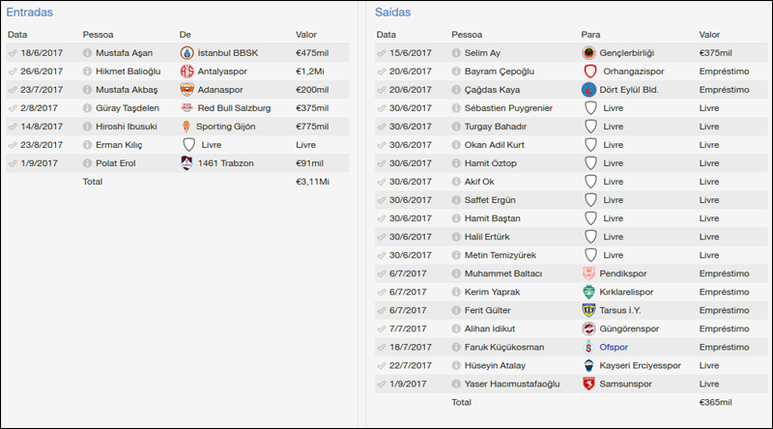Screen dimensions: 773x429
Task: Click Samsunspor club crest icon
Action: coord(588,384)
